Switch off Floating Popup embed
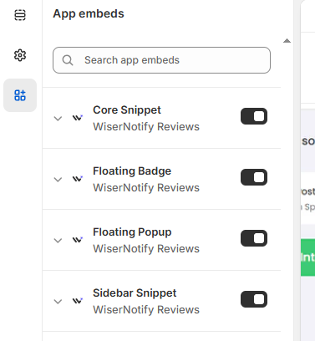Viewport: 315px width, 341px height. click(254, 238)
